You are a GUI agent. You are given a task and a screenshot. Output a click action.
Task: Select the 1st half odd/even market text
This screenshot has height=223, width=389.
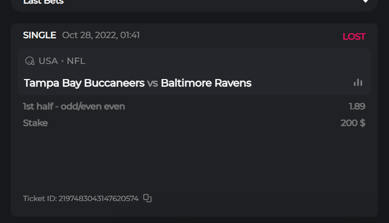point(74,106)
